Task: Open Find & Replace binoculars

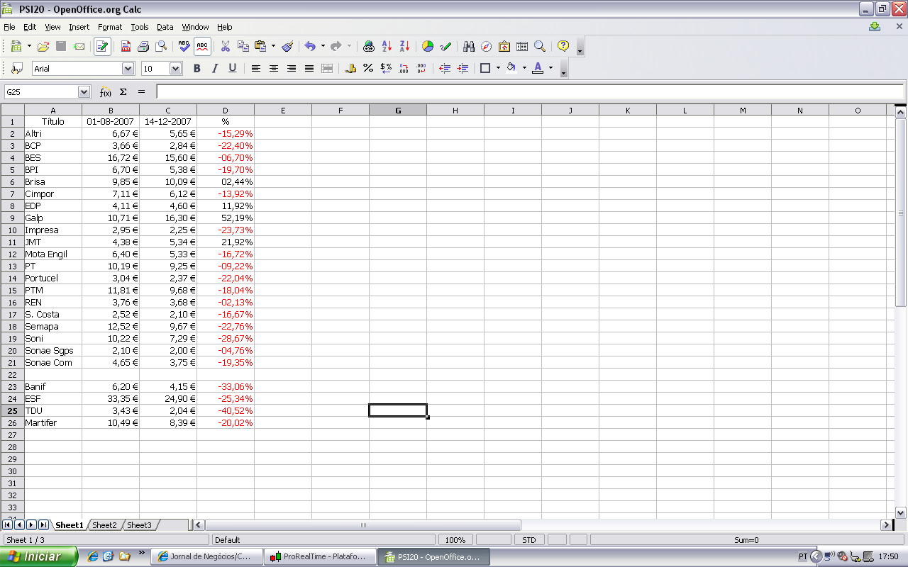Action: (x=469, y=47)
